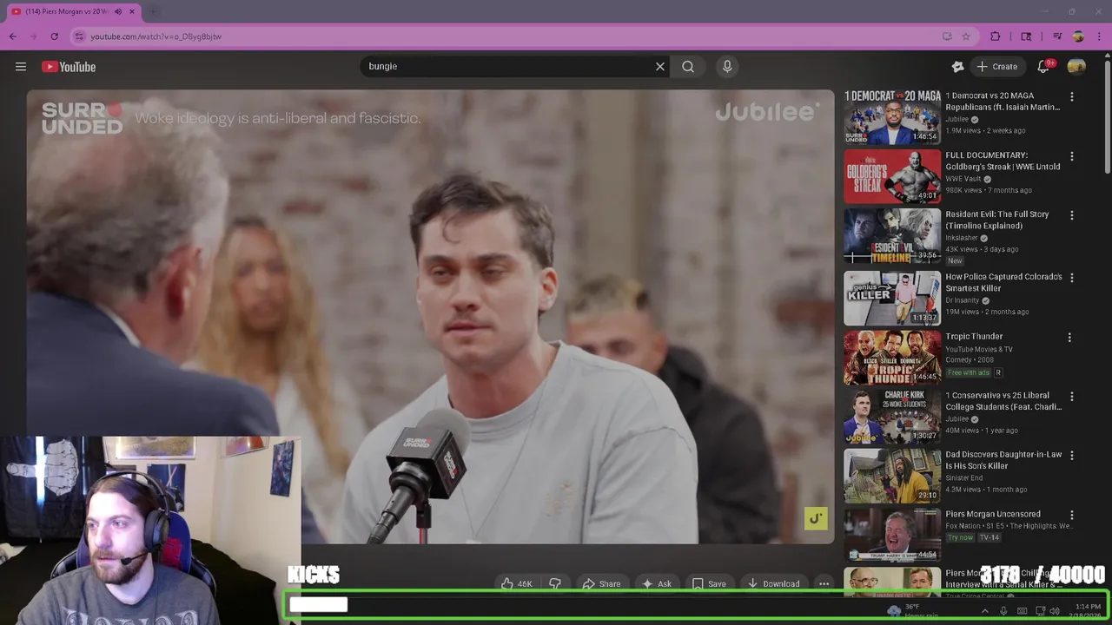1112x625 pixels.
Task: Start voice search with the microphone icon
Action: (x=728, y=67)
